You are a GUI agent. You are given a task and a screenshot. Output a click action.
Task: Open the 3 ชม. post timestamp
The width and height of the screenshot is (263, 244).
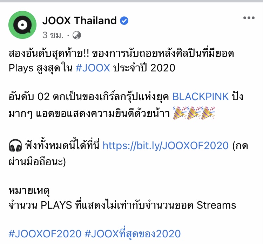(53, 35)
